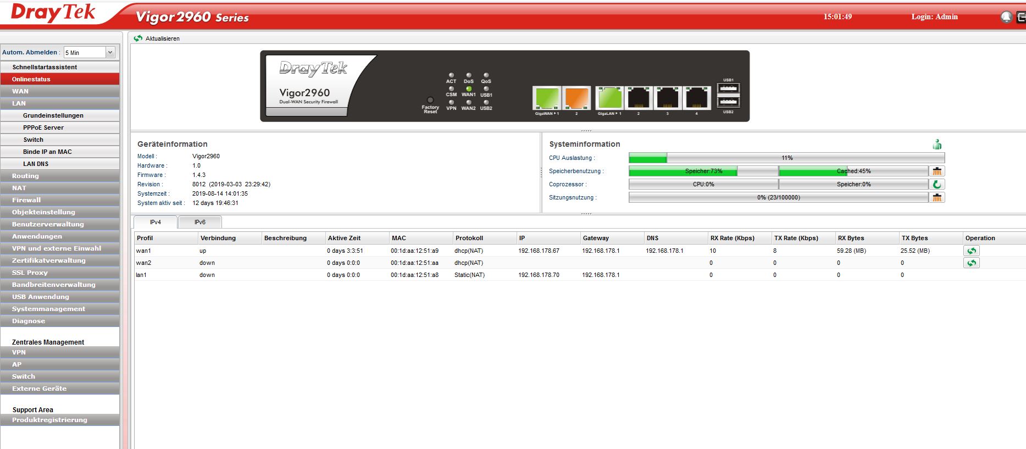The width and height of the screenshot is (1026, 449).
Task: Expand the Systemmanagement menu section
Action: click(60, 309)
